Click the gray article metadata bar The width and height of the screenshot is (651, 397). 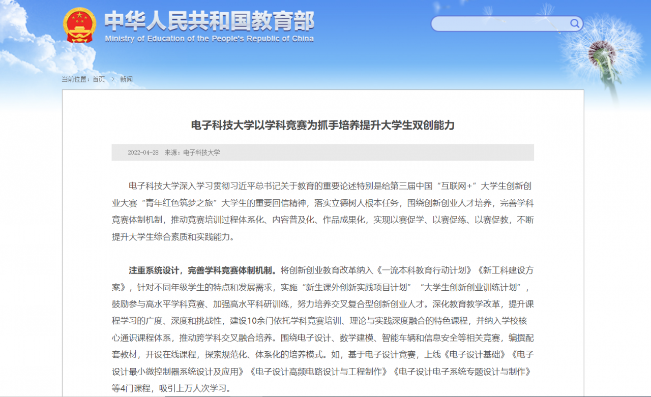tap(356, 151)
